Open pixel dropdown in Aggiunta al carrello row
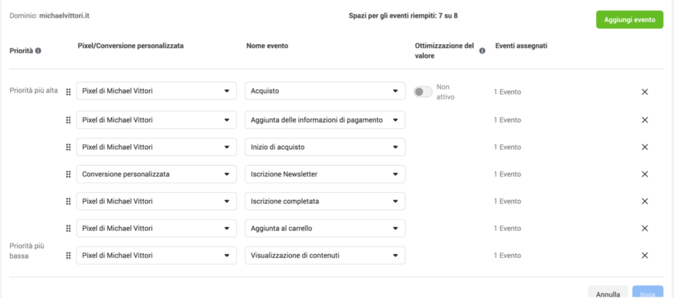674x298 pixels. tap(156, 228)
